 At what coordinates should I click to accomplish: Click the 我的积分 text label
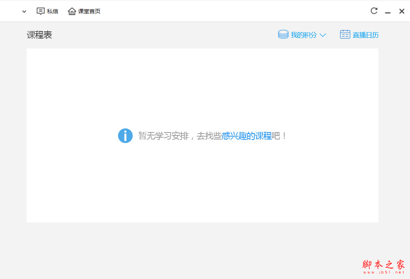pos(303,34)
